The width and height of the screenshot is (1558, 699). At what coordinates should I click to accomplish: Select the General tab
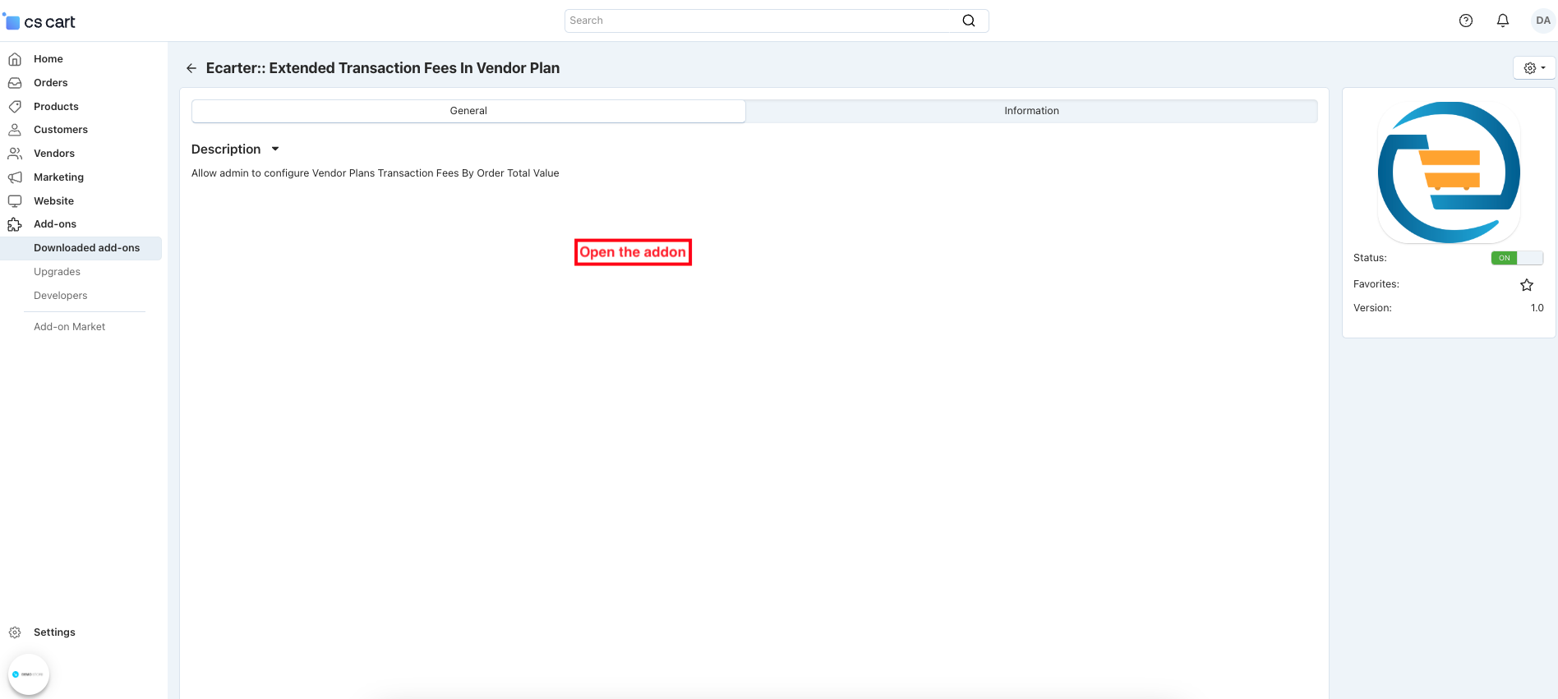pos(468,111)
